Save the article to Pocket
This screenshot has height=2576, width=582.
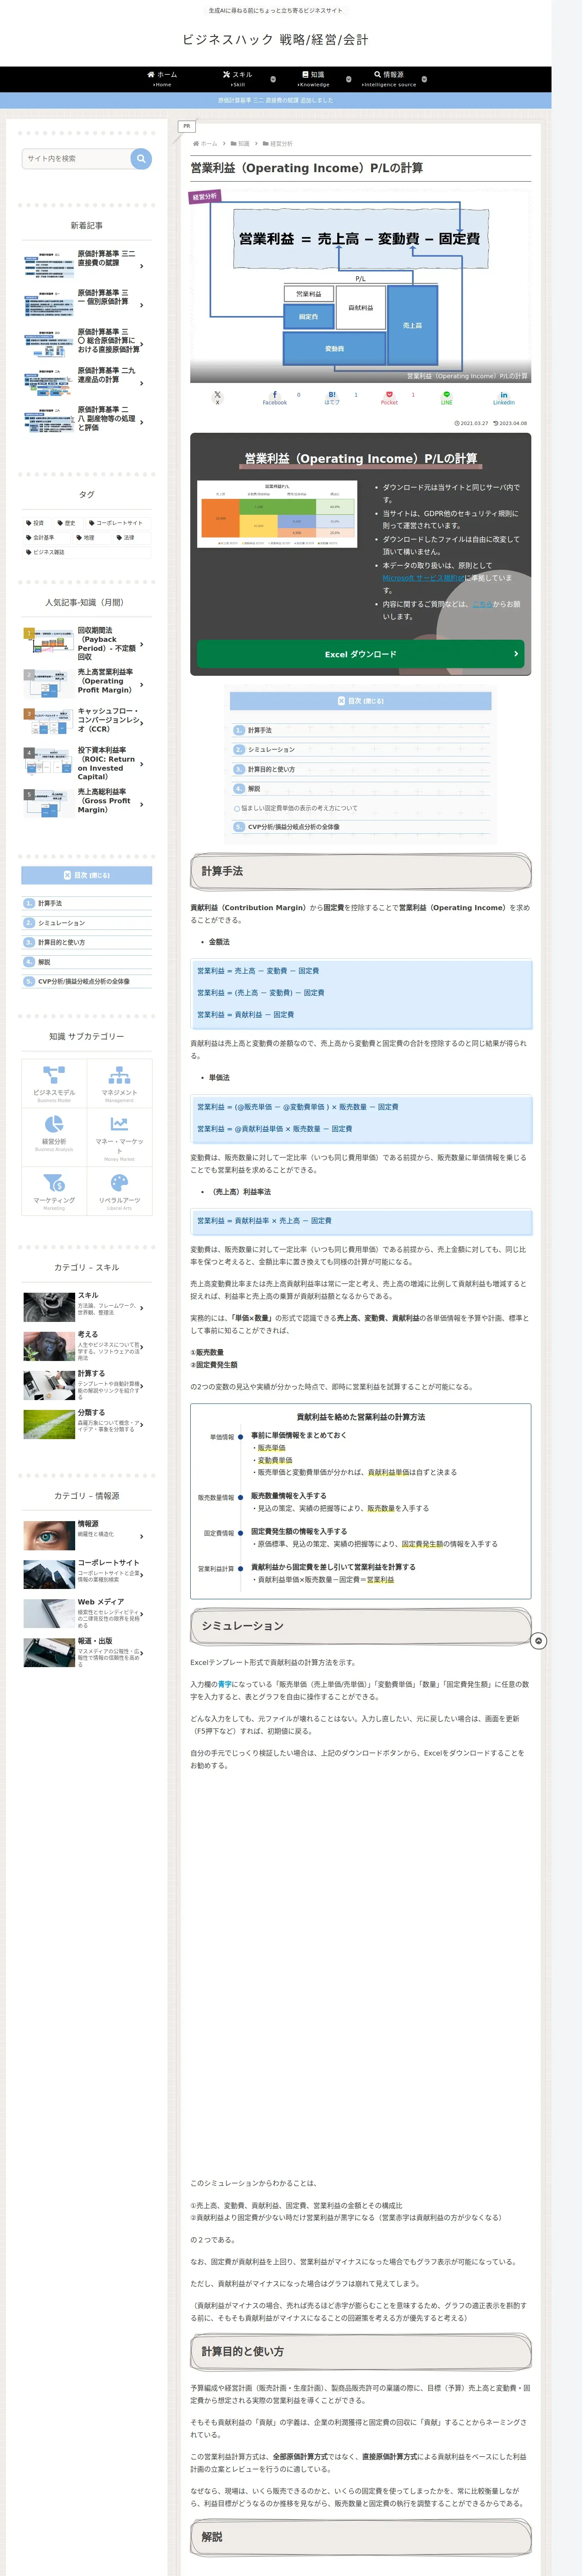(x=389, y=397)
